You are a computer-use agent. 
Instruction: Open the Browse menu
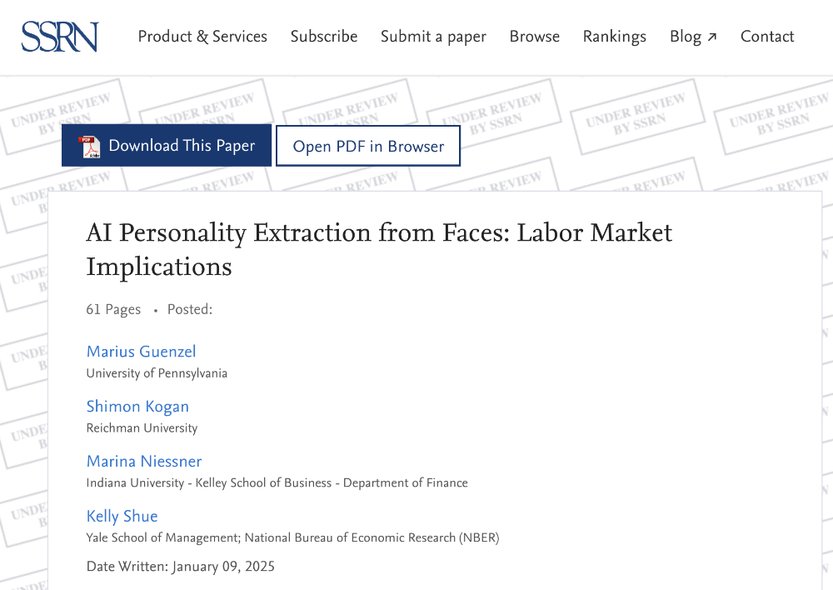[535, 36]
